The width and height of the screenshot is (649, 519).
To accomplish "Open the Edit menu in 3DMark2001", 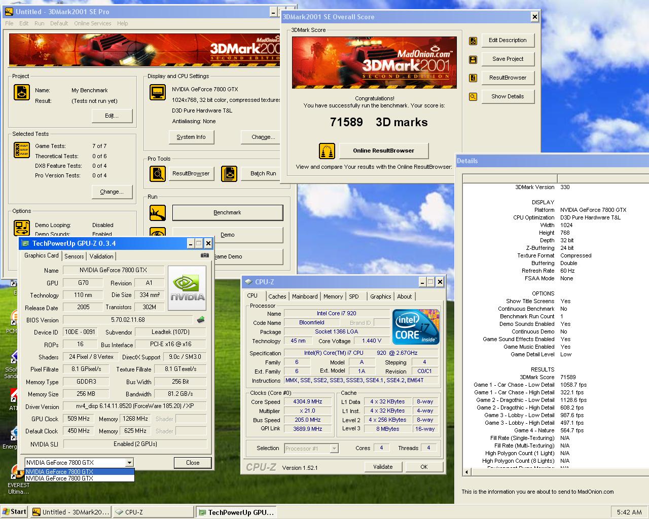I will pyautogui.click(x=24, y=23).
